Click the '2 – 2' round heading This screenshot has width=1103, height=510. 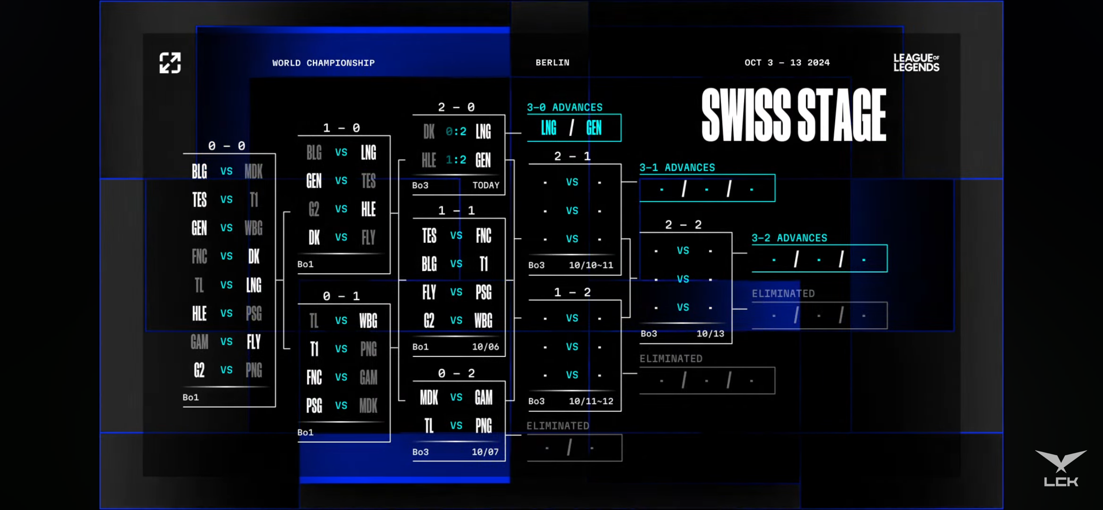click(683, 224)
